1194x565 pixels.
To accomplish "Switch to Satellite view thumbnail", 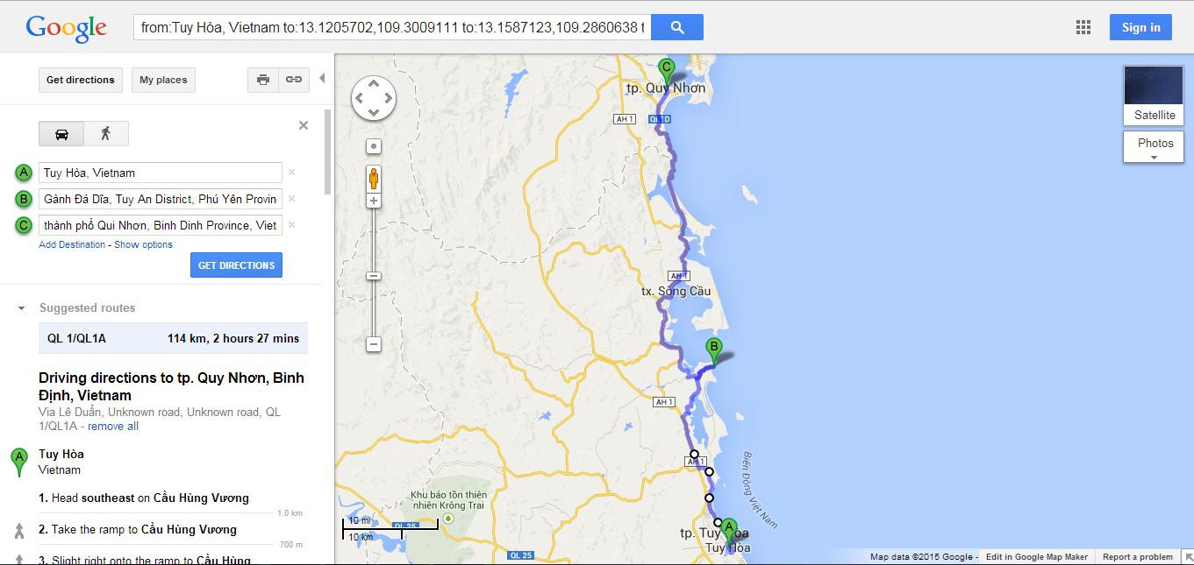I will pos(1154,95).
